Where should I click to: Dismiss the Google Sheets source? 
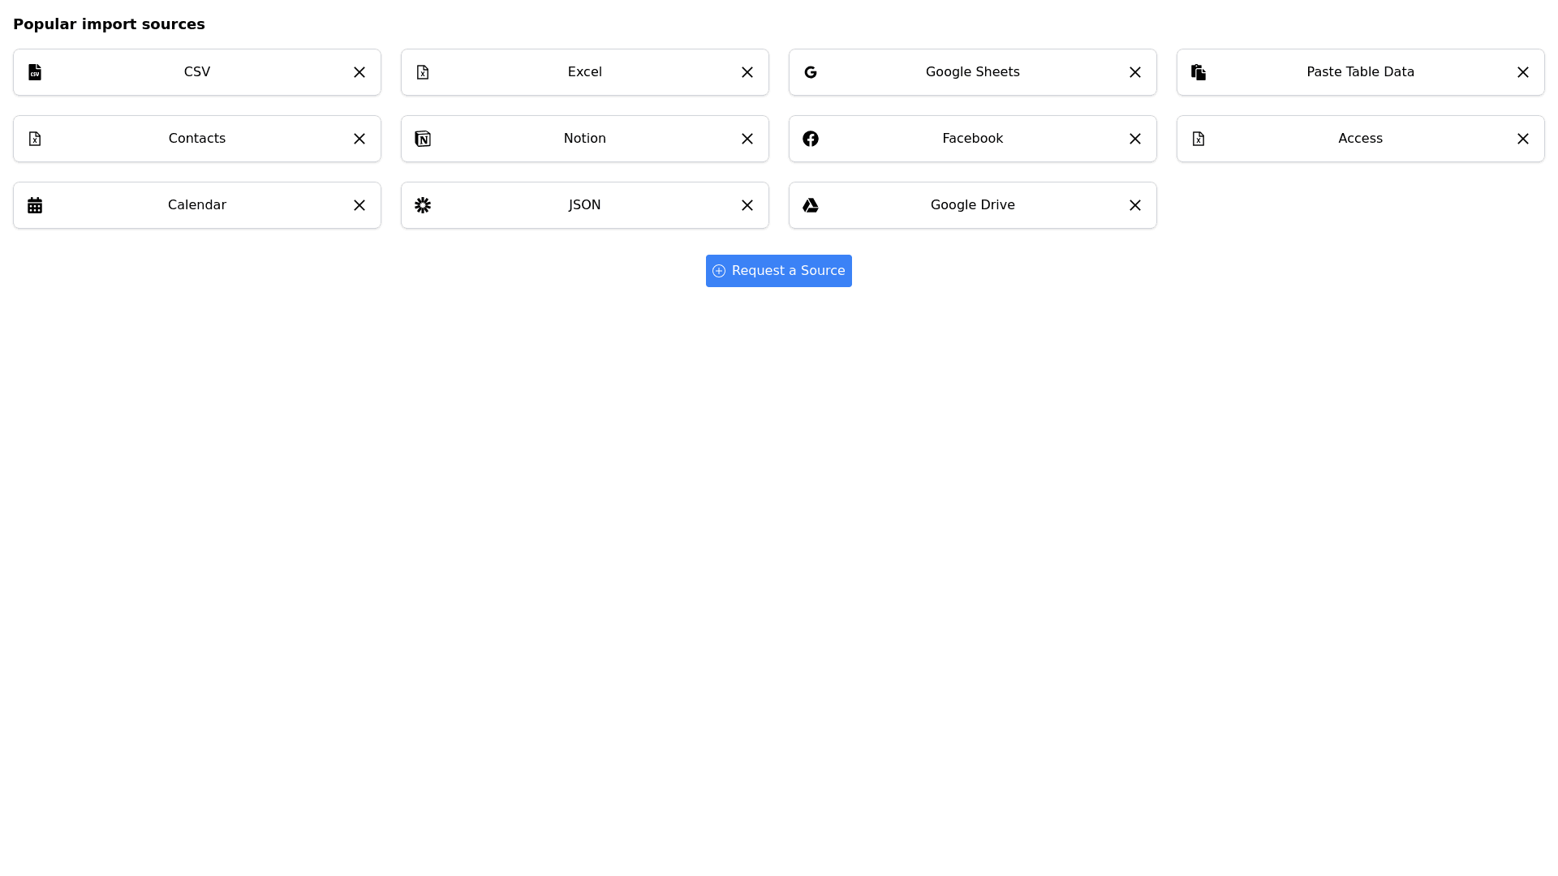(x=1135, y=72)
